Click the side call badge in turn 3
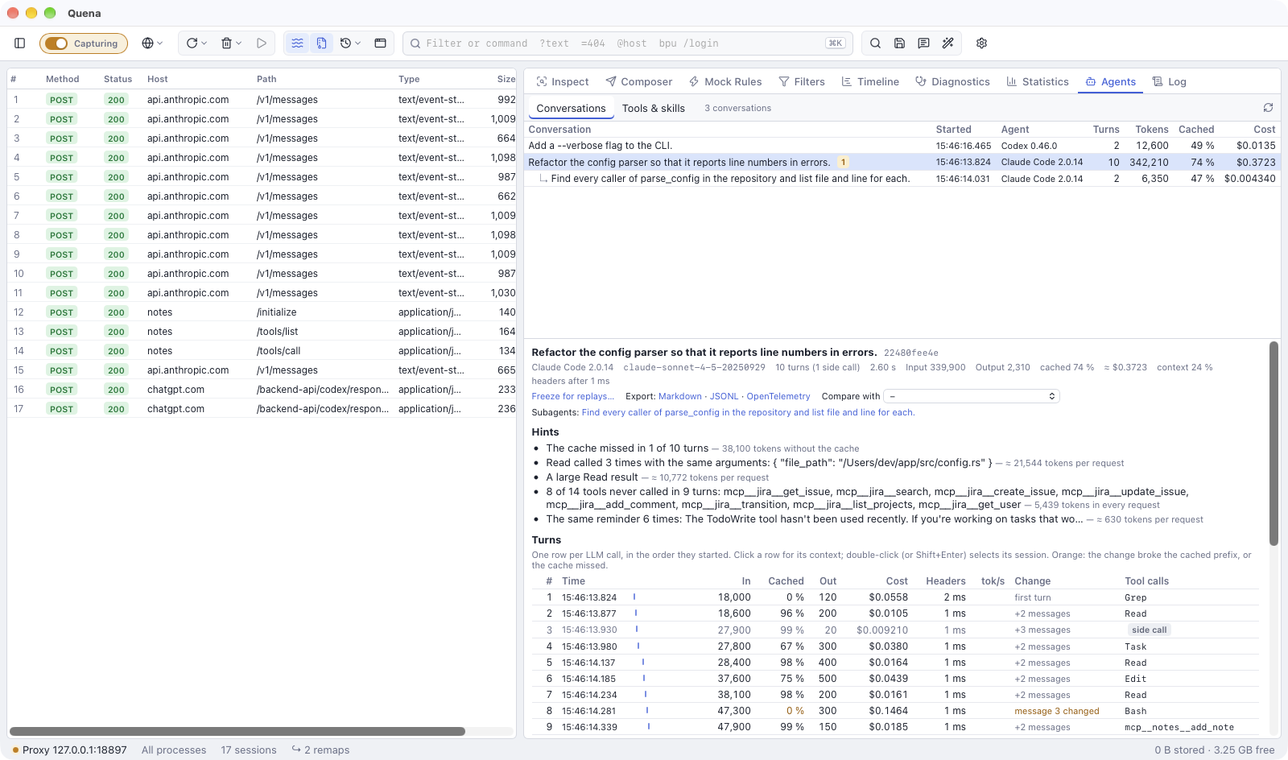Viewport: 1288px width, 760px height. coord(1149,630)
